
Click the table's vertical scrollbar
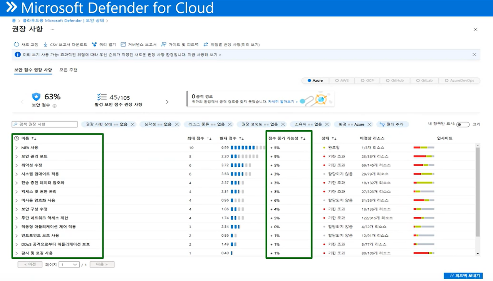478,192
